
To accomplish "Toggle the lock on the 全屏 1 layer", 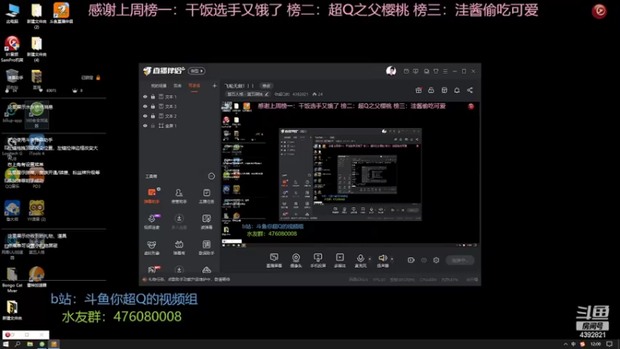I will pos(153,126).
